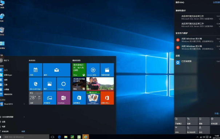Toggle Quiet hours quick action
This screenshot has width=220, height=139.
coord(192,130)
